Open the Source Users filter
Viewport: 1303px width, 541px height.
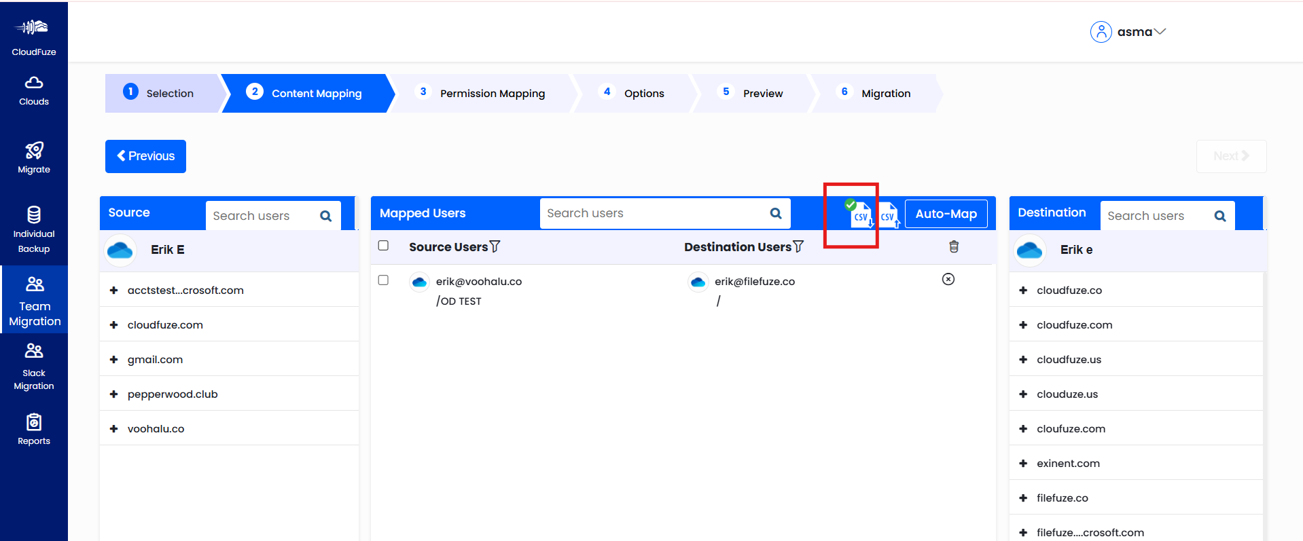point(495,246)
